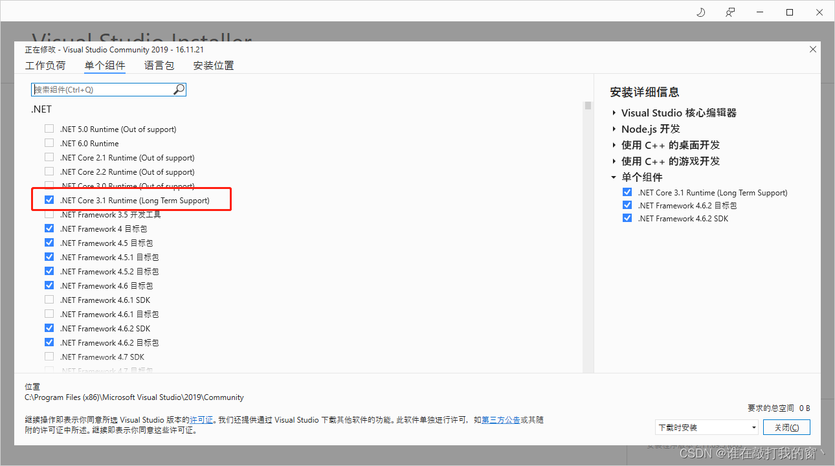This screenshot has height=466, width=835.
Task: Click the component list vertical scrollbar thumb
Action: click(x=588, y=105)
